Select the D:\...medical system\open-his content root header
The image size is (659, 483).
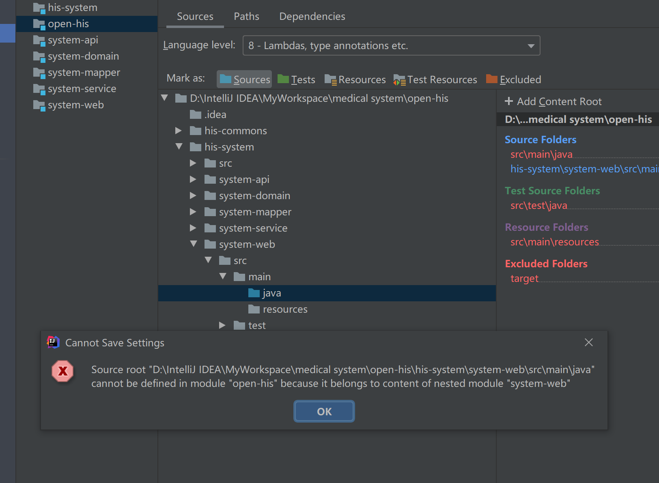click(x=578, y=120)
